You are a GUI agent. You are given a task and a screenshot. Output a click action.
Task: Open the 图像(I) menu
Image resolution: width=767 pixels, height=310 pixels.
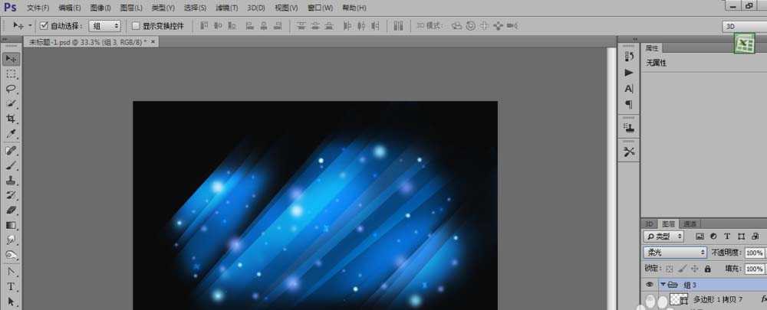[100, 8]
